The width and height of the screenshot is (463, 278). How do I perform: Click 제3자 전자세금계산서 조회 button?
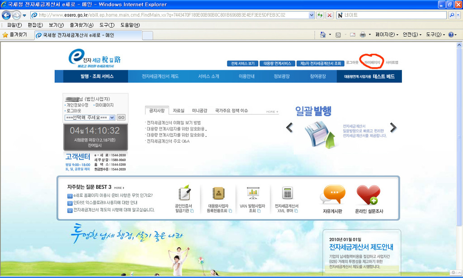coord(321,63)
